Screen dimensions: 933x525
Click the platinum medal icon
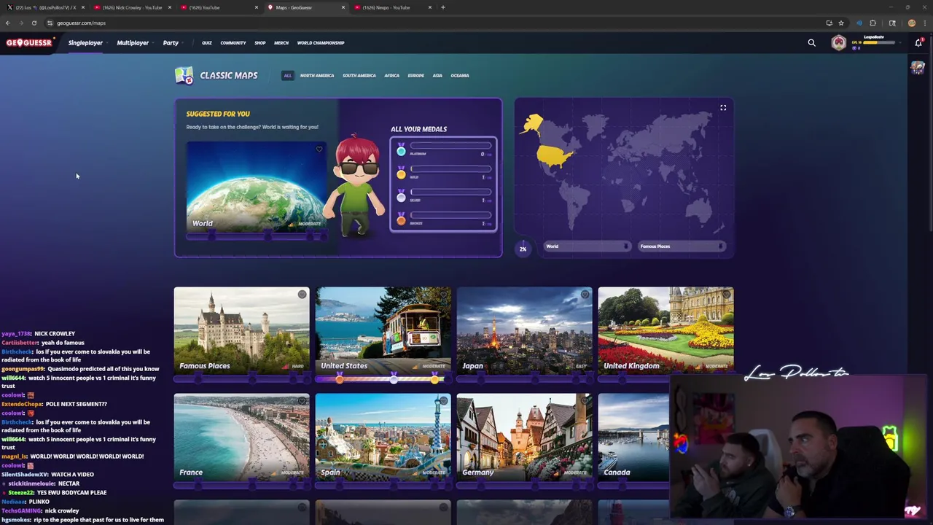401,150
